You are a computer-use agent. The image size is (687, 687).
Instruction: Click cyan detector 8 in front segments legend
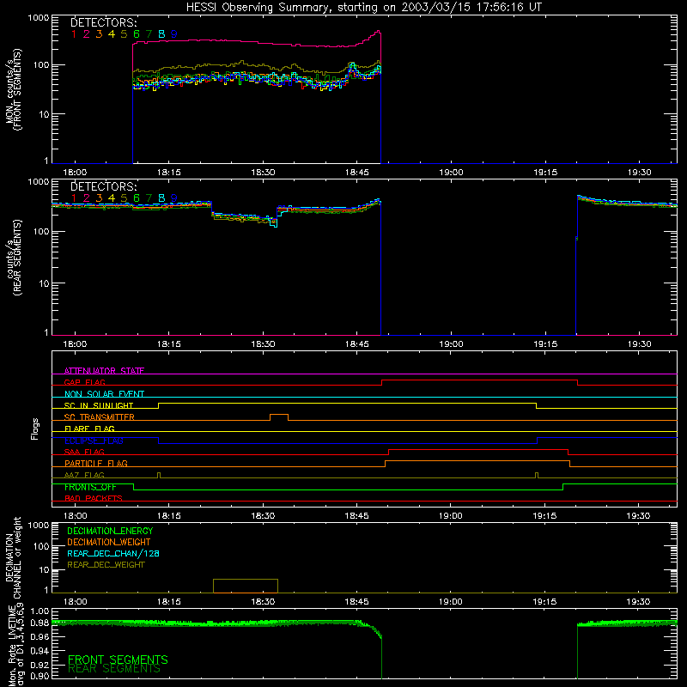click(x=161, y=34)
